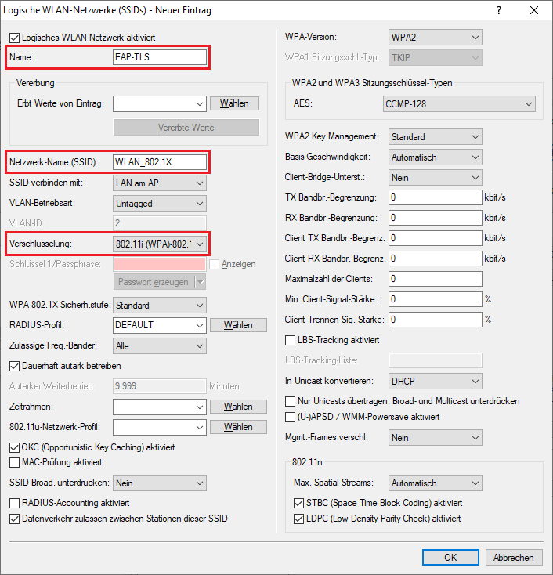Click Wählen next to RADIUS-Profil
Screen dimensions: 553x575
(x=238, y=325)
